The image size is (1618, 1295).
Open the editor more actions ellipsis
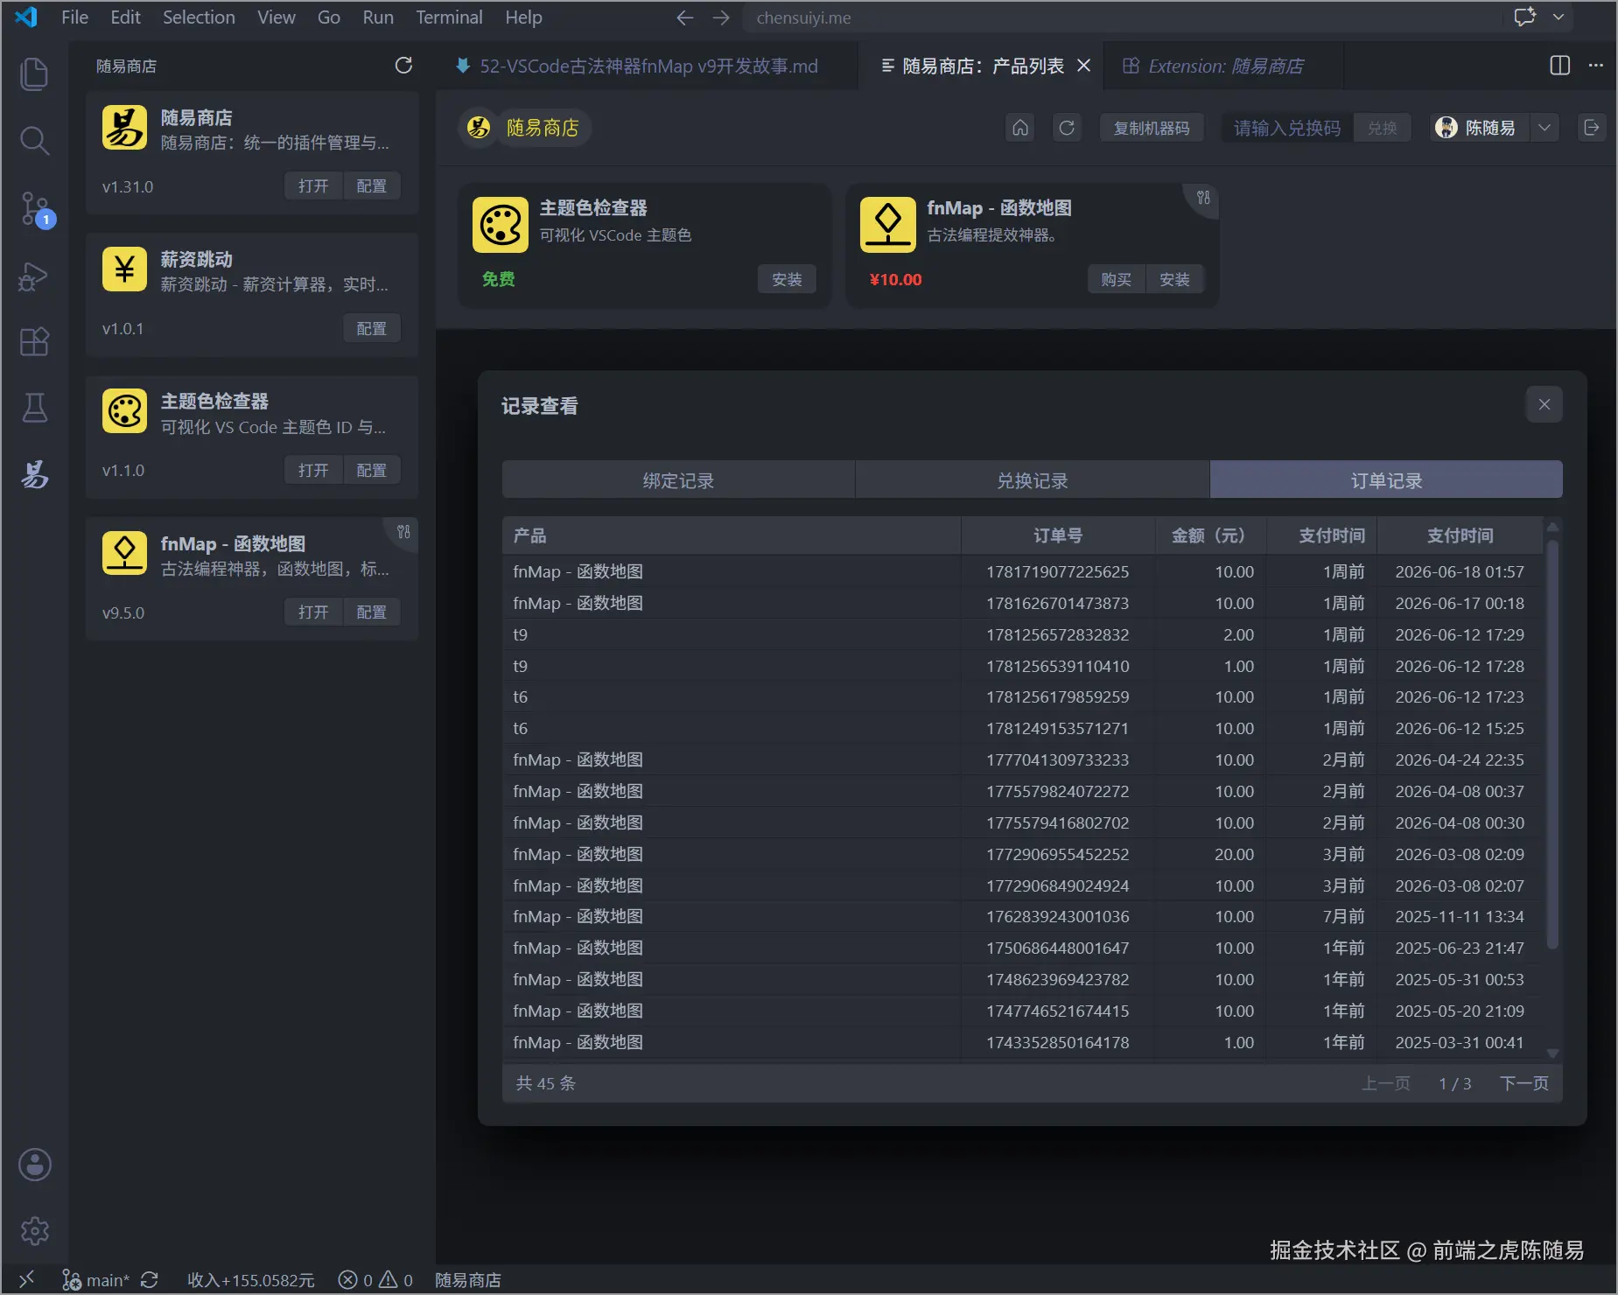[1596, 66]
